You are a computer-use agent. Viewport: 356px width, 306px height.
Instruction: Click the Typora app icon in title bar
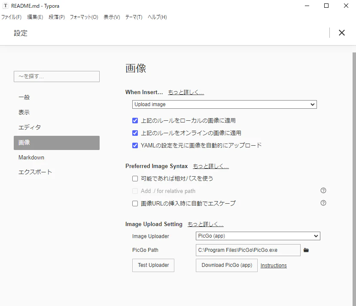6,6
